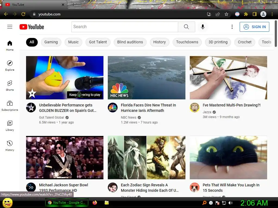Screen dimensions: 278x208
Task: Open Explore in sidebar
Action: [x=10, y=66]
